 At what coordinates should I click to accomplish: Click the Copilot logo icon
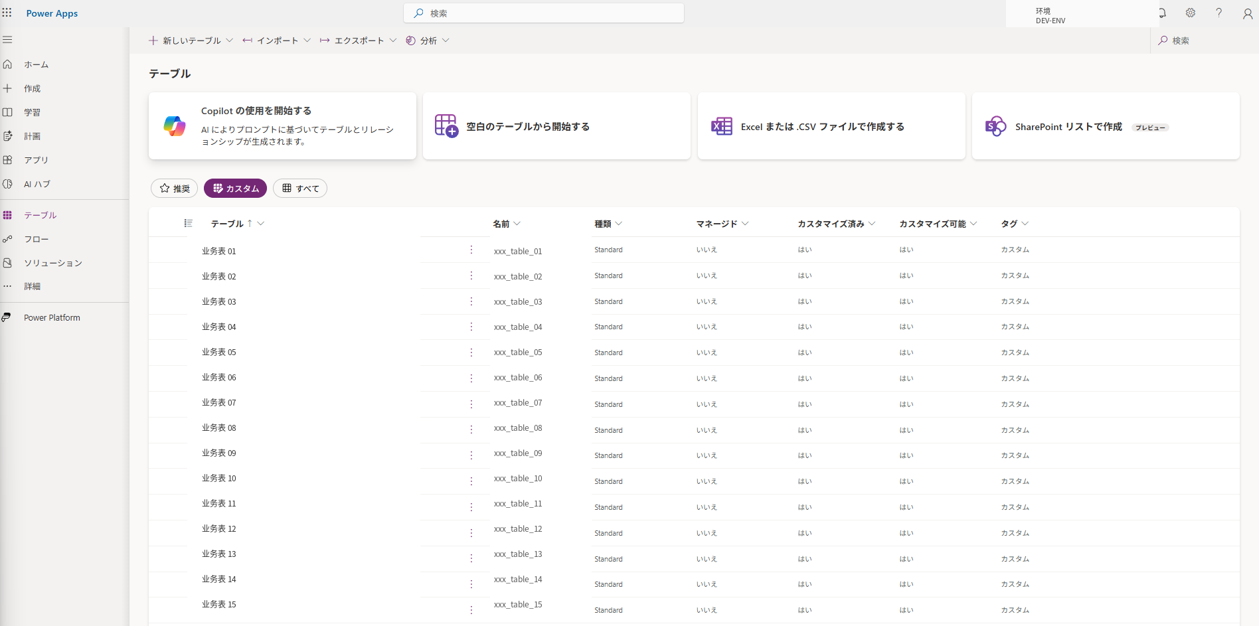click(x=175, y=126)
